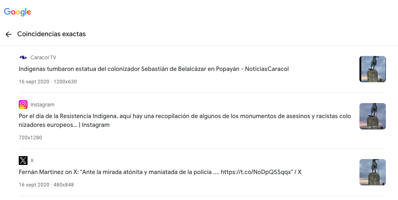Open the Indígenas tumbaron estatua article
Image resolution: width=398 pixels, height=200 pixels.
click(153, 69)
